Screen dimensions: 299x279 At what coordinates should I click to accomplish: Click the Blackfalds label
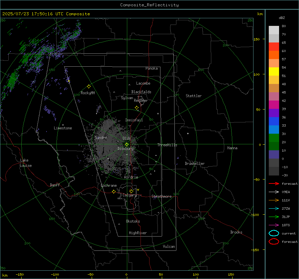tap(141, 92)
